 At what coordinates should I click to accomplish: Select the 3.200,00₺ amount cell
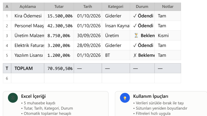click(x=59, y=45)
